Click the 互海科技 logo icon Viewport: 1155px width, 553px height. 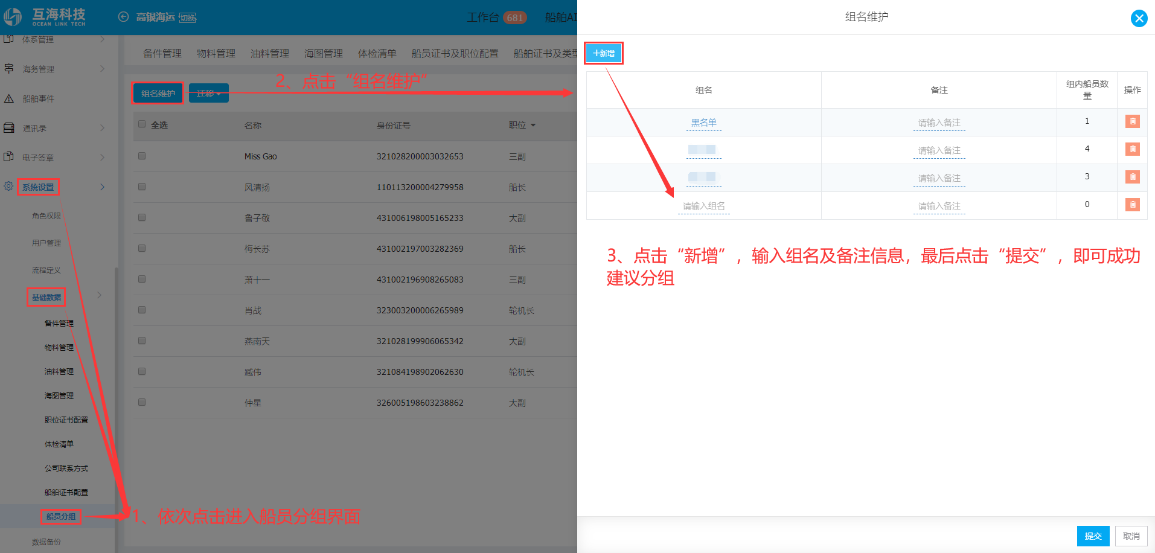tap(13, 17)
